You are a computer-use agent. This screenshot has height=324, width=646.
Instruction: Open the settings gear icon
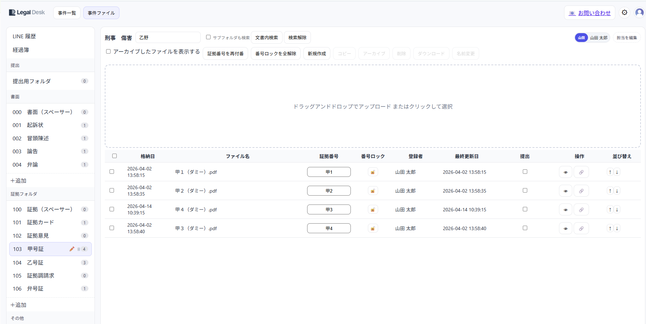[625, 13]
